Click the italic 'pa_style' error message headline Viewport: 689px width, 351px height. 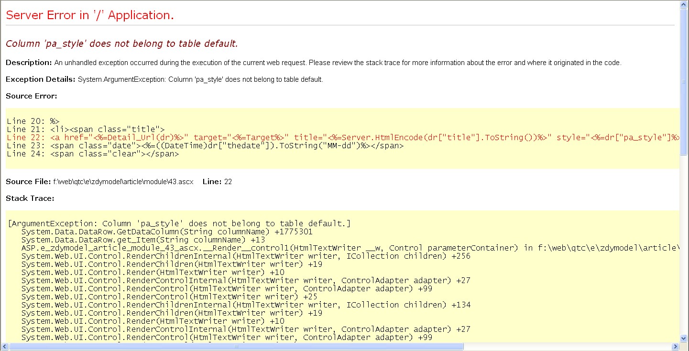coord(121,44)
